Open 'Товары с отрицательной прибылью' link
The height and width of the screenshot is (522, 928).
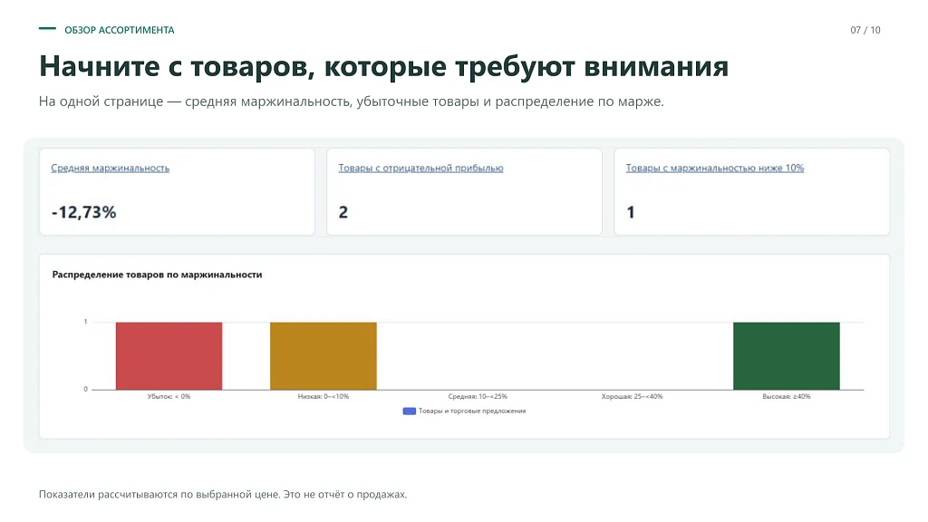420,168
